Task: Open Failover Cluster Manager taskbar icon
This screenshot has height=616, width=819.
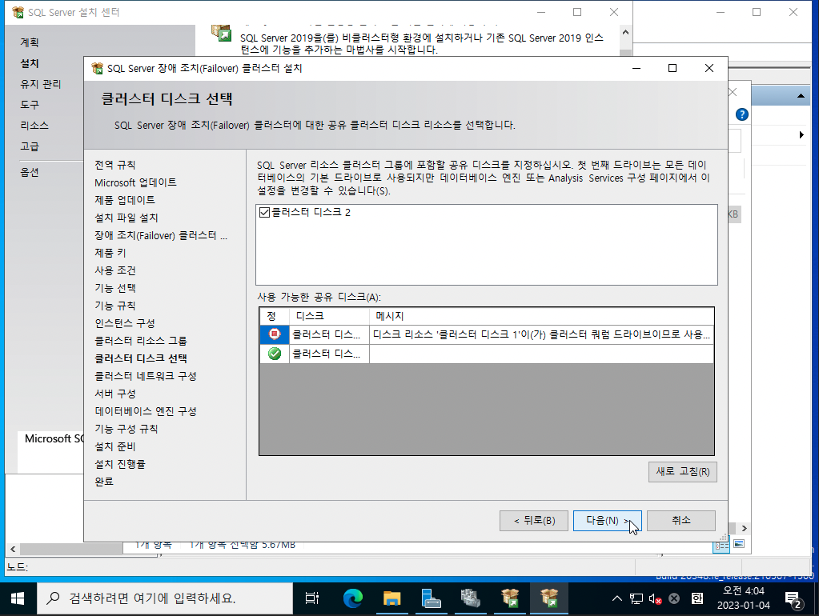Action: 471,598
